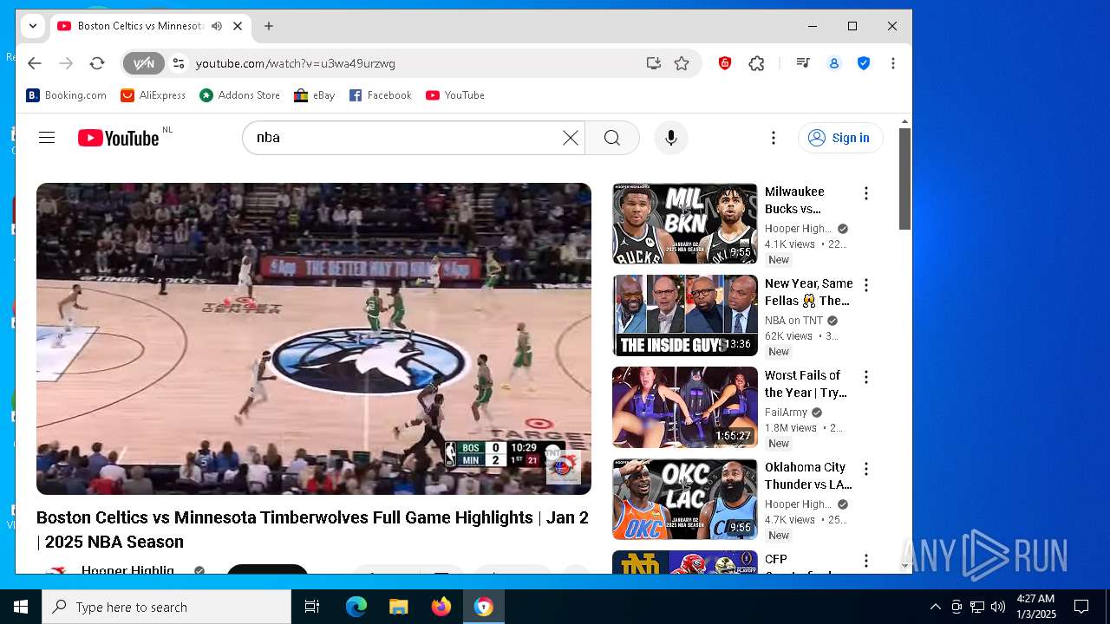Screen dimensions: 1110x624
Task: Click the Boston Celtics video title
Action: coord(312,530)
